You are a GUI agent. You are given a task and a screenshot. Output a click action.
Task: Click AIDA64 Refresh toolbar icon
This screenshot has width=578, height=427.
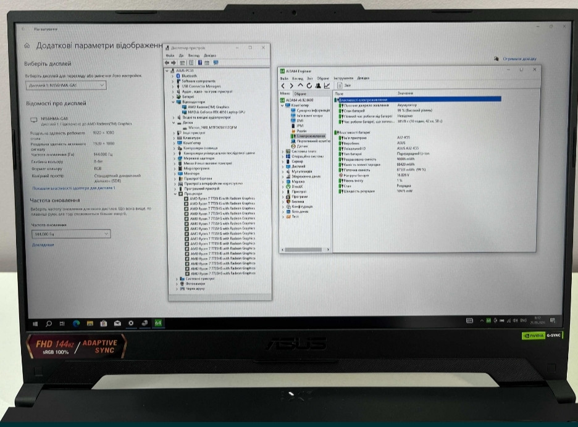309,86
